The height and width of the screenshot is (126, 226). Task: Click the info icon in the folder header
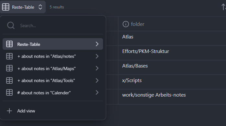pos(126,24)
